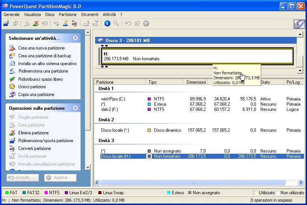Click the Dimensioni column header
The height and width of the screenshot is (205, 307).
(195, 82)
